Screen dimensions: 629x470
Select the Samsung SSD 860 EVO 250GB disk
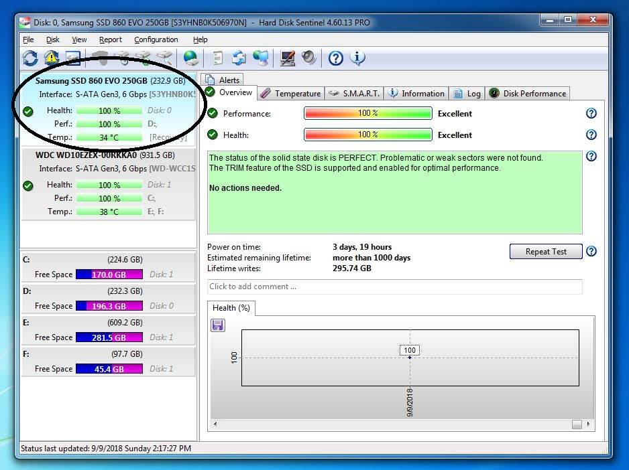(109, 109)
